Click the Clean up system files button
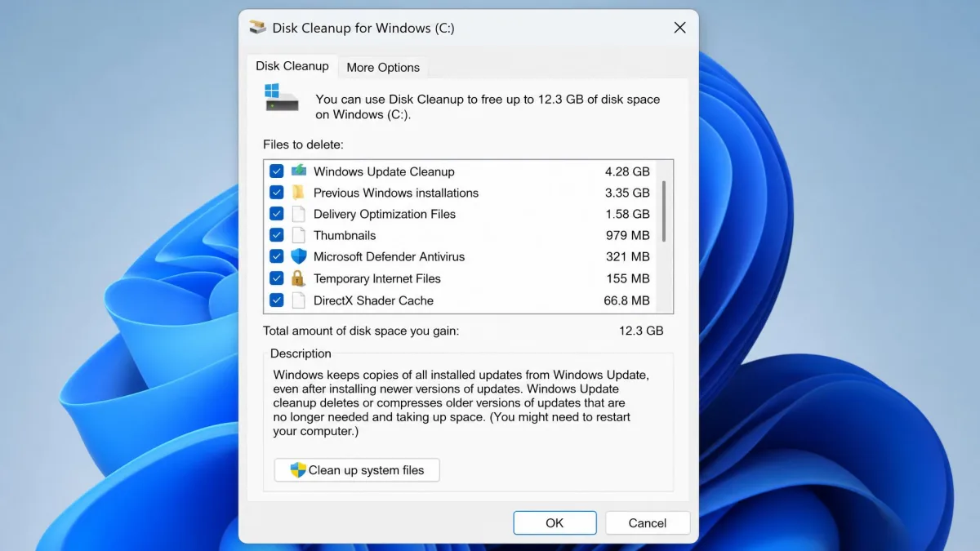Viewport: 980px width, 551px height. click(357, 470)
